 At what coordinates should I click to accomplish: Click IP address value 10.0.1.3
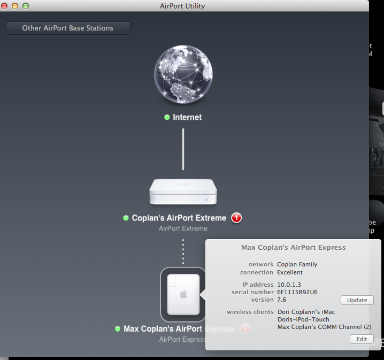tap(289, 285)
